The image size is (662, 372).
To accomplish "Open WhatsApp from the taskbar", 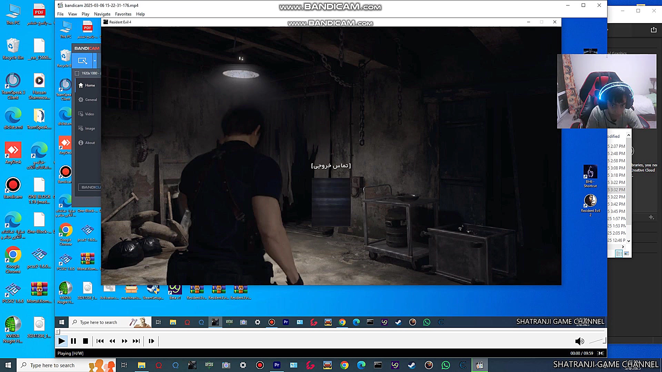I will click(x=445, y=365).
